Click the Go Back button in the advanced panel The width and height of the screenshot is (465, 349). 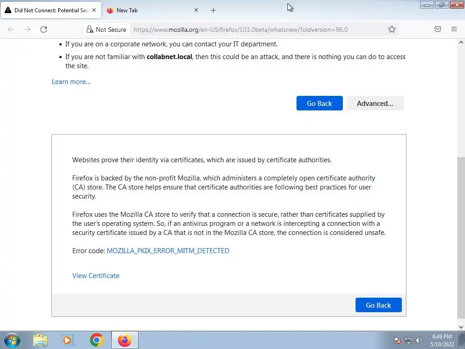click(x=378, y=305)
